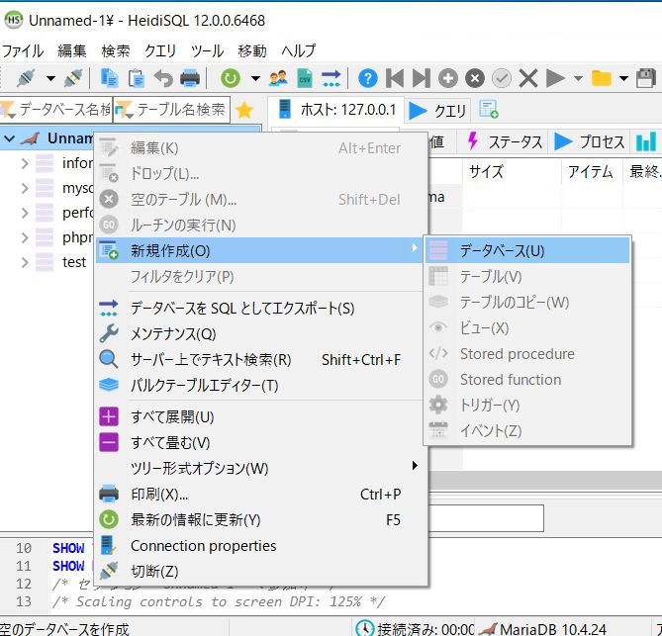Screen dimensions: 662x636
Task: Open the ヘルプ menu
Action: pyautogui.click(x=299, y=51)
